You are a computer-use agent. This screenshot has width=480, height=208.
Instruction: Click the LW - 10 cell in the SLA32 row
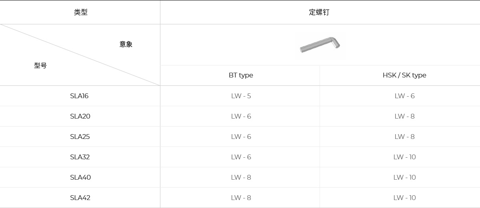(x=404, y=157)
